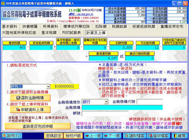Click the 大陸地區已繳納所得稅可扣抵稅額 value field
189x140 pixels.
(x=174, y=47)
